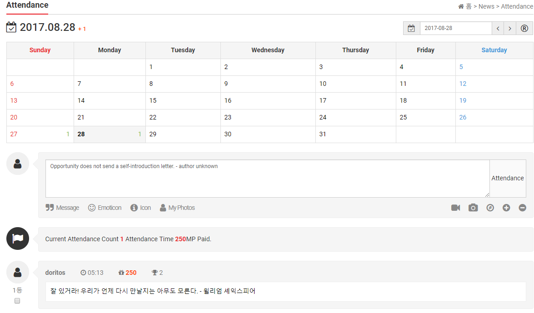The width and height of the screenshot is (534, 313).
Task: Click the circled R icon button
Action: [524, 28]
